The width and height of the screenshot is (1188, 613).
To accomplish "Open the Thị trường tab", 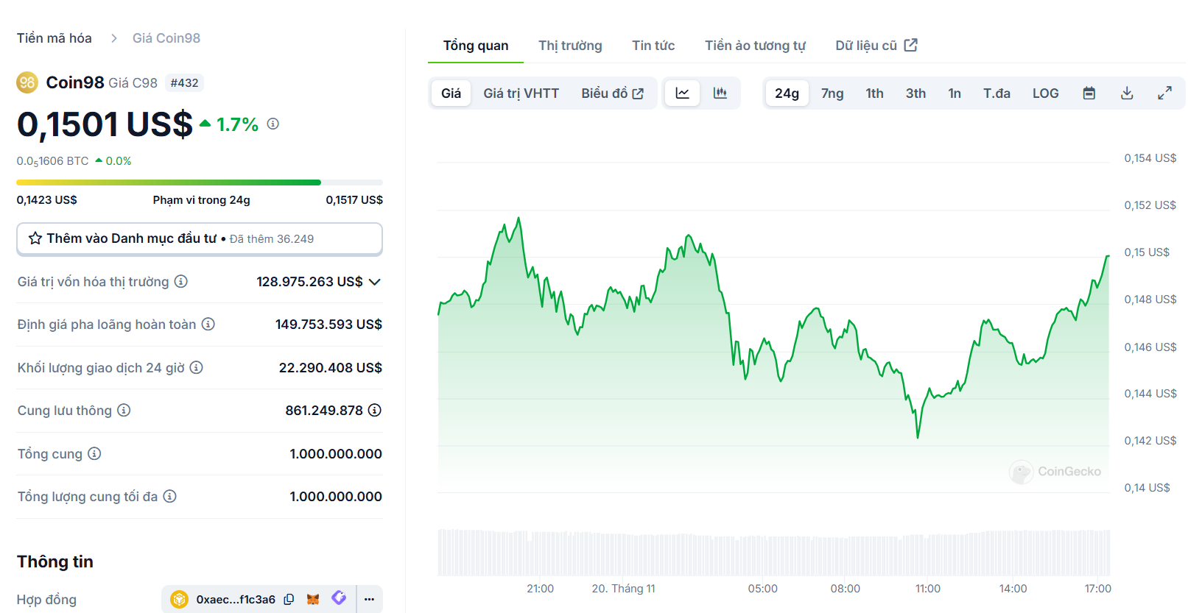I will point(570,46).
